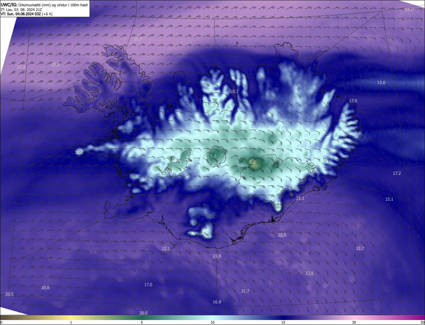Click the 30 tick on the color scale

click(x=354, y=322)
